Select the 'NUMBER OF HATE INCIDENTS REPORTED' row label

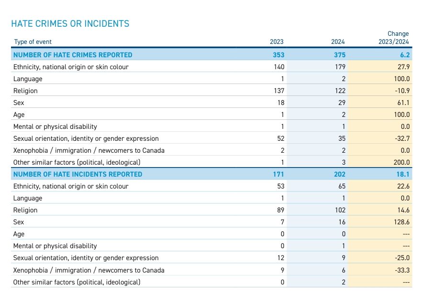pos(78,174)
